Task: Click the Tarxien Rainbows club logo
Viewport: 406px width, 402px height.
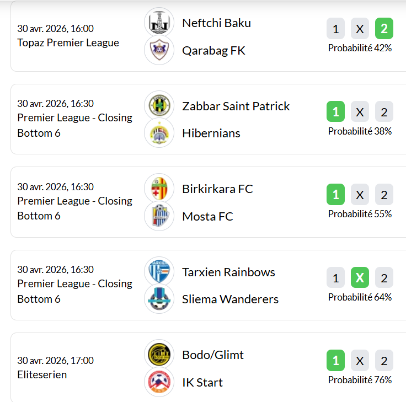Action: point(159,271)
